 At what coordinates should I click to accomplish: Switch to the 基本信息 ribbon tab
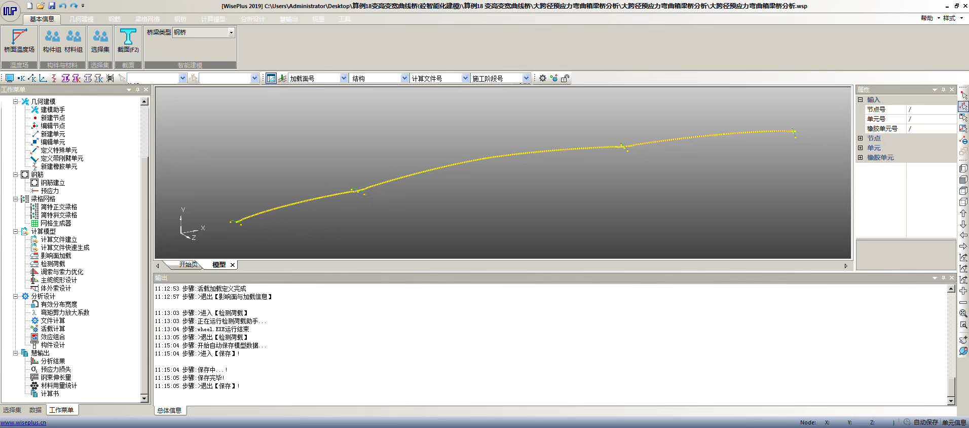point(42,19)
